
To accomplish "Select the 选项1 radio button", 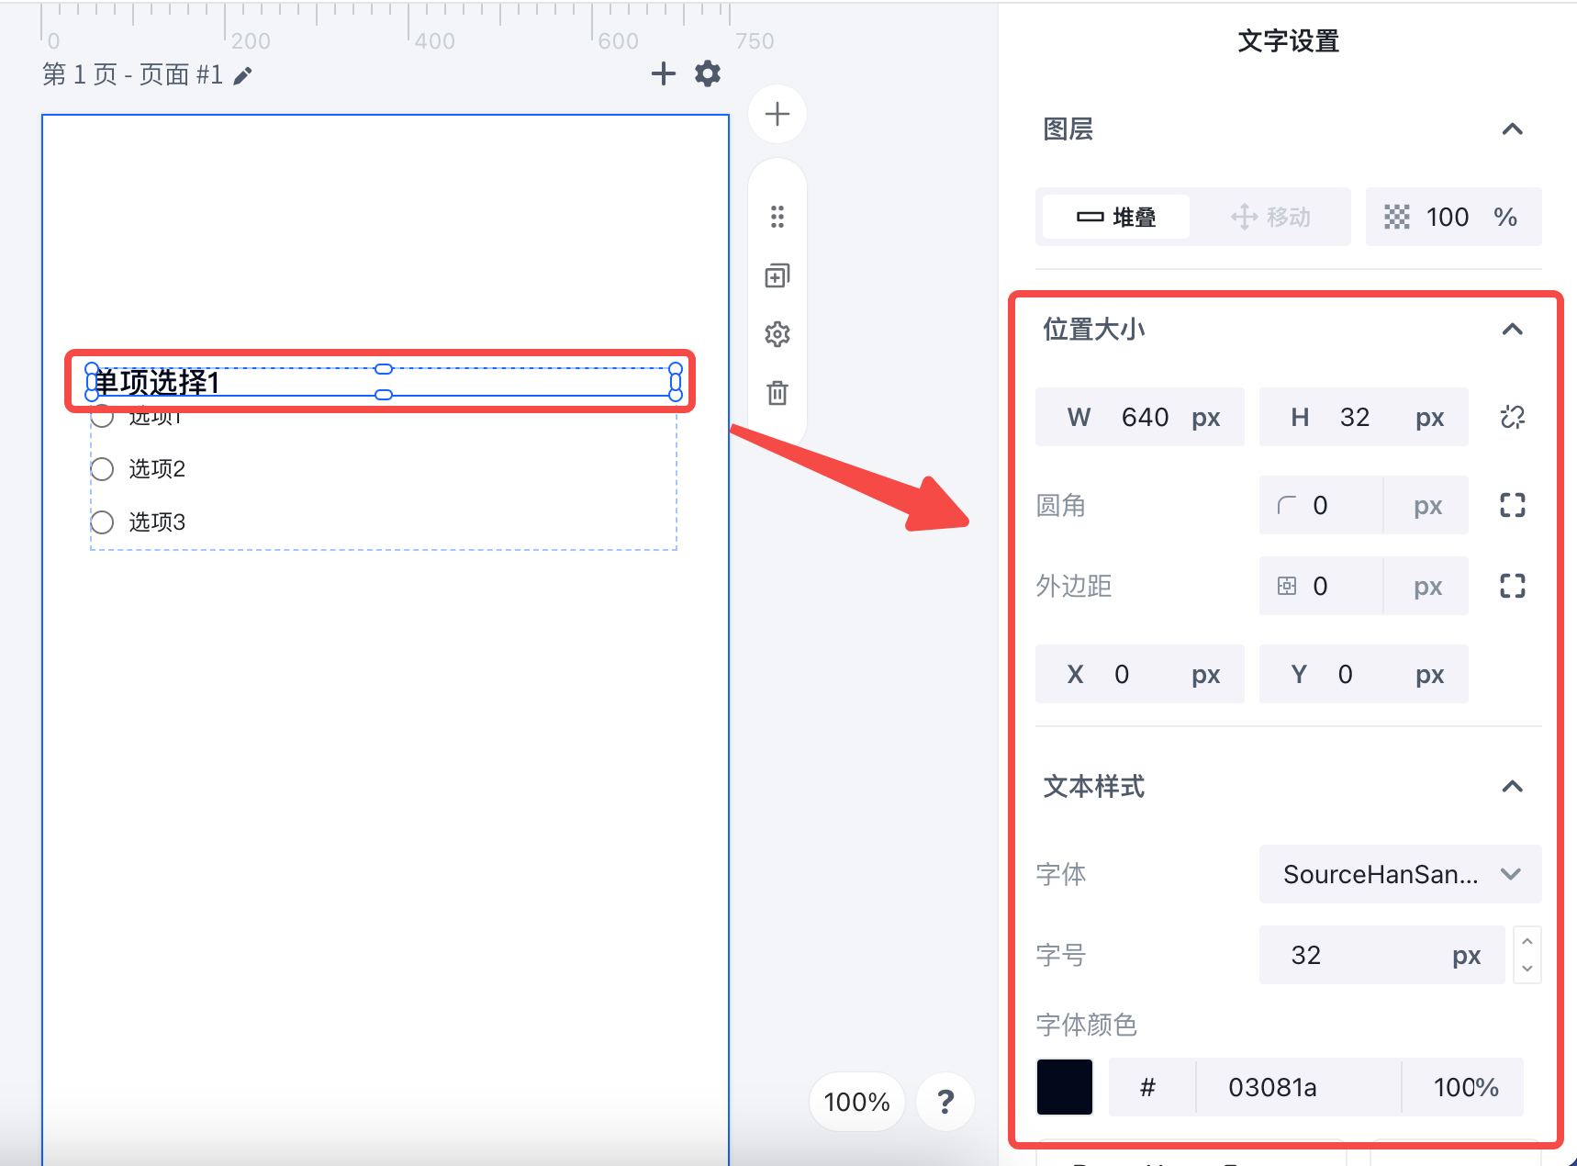I will coord(102,417).
